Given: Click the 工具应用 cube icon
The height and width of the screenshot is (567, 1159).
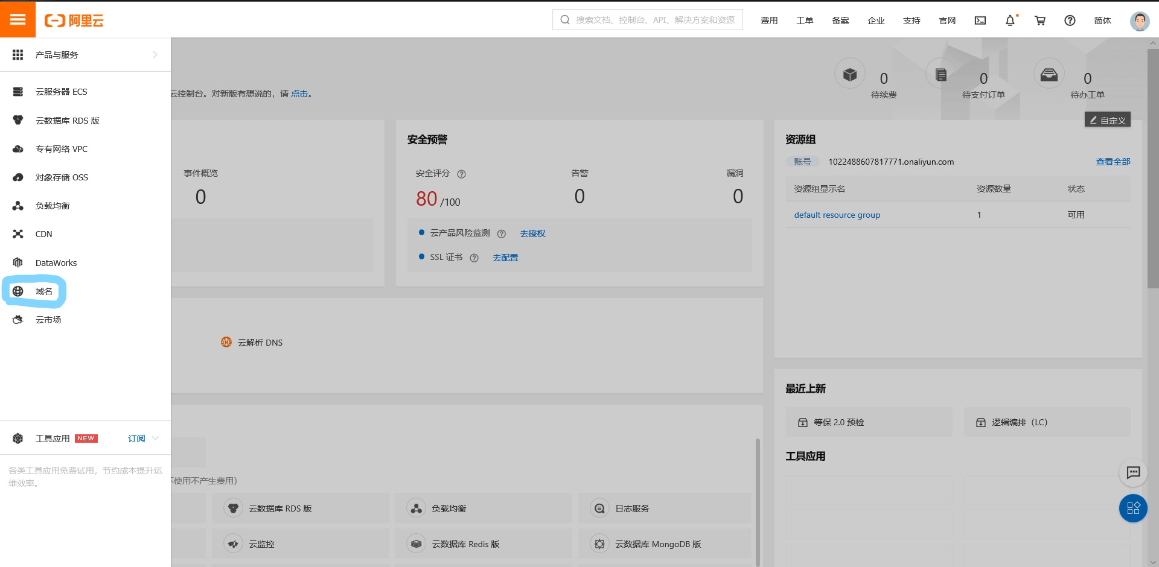Looking at the screenshot, I should (18, 439).
